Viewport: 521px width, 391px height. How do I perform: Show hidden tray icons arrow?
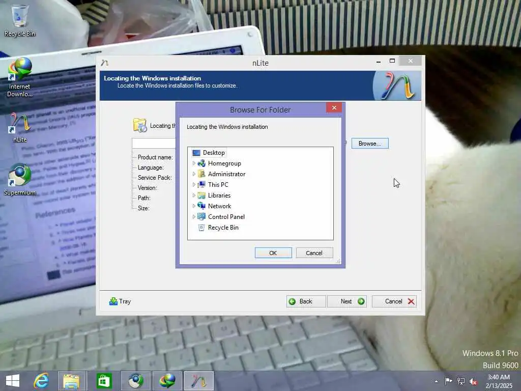click(x=436, y=381)
